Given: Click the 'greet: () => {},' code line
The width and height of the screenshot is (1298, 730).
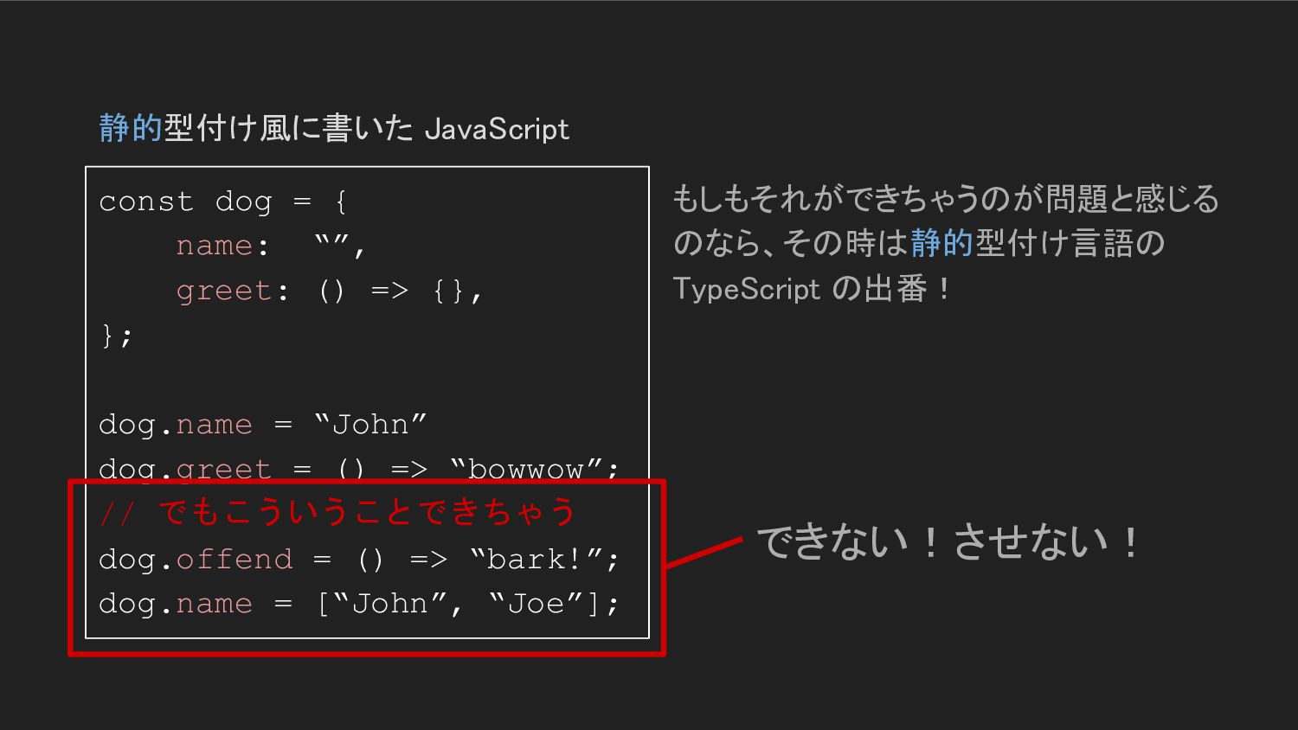Looking at the screenshot, I should pyautogui.click(x=329, y=291).
